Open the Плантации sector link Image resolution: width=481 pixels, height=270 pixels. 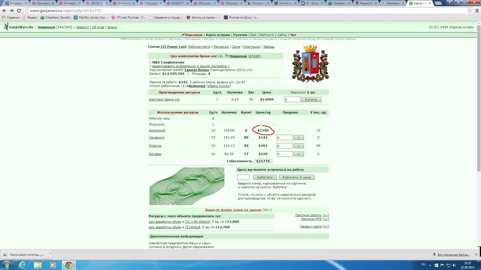(x=251, y=47)
